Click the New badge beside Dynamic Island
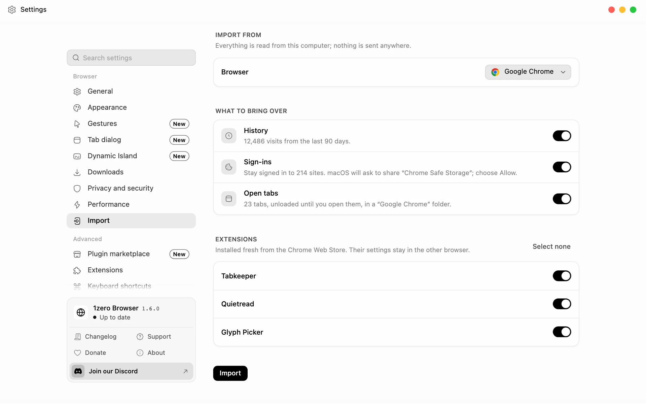Viewport: 646px width, 404px height. point(179,156)
